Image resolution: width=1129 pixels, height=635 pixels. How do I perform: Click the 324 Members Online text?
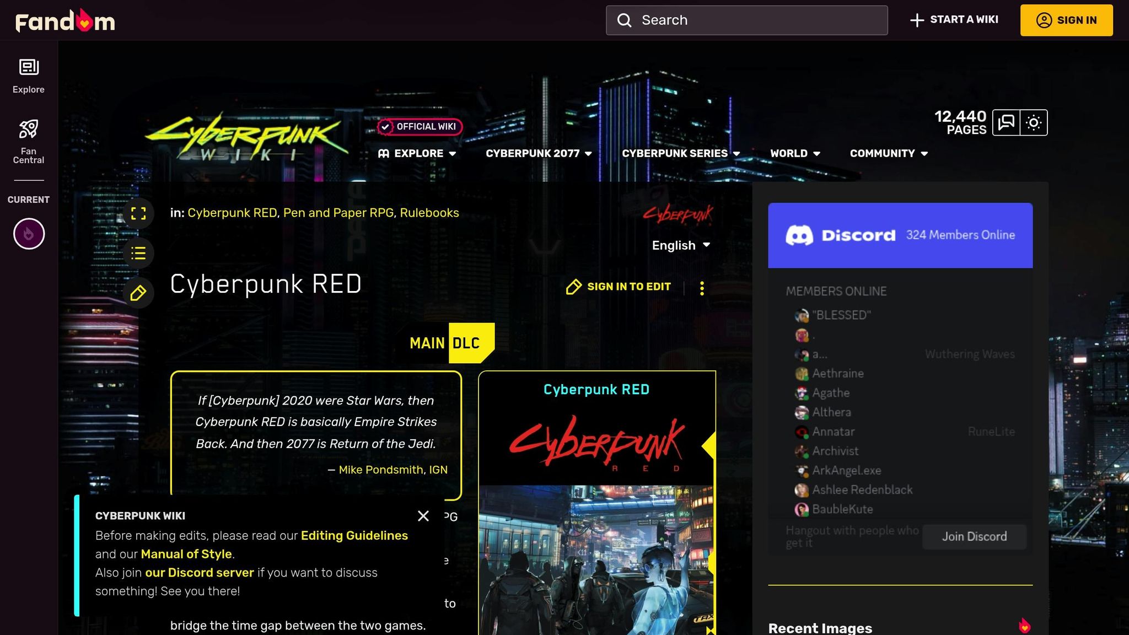[x=960, y=235]
